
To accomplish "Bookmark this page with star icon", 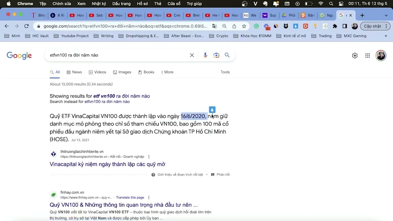I will 244,26.
